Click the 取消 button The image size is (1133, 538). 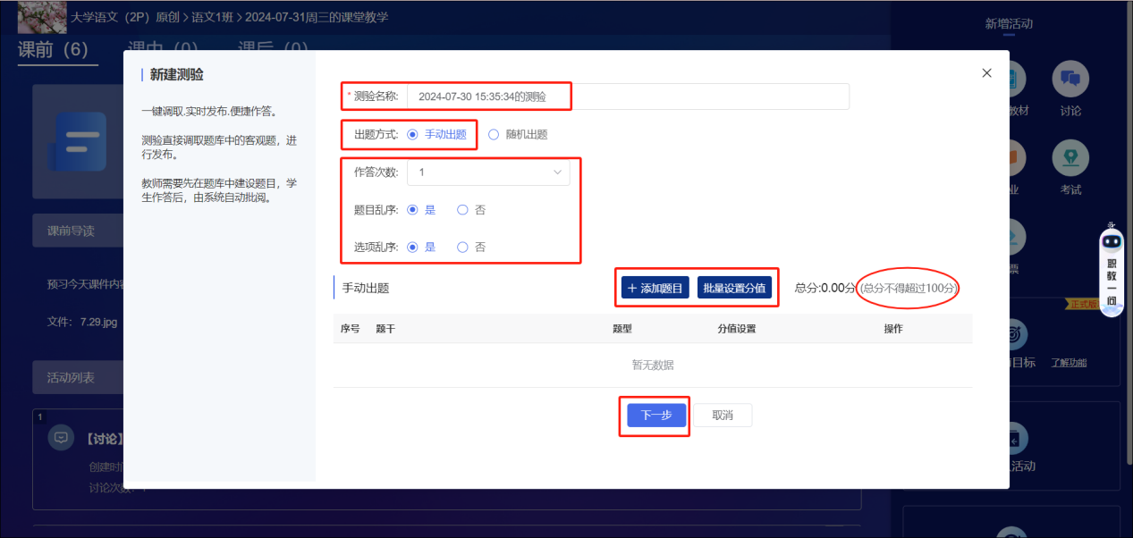[723, 416]
